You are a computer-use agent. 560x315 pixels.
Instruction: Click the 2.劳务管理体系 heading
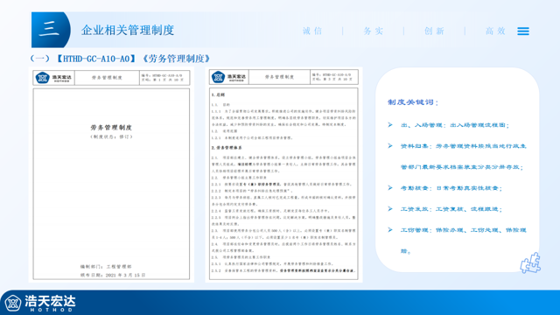(x=227, y=148)
